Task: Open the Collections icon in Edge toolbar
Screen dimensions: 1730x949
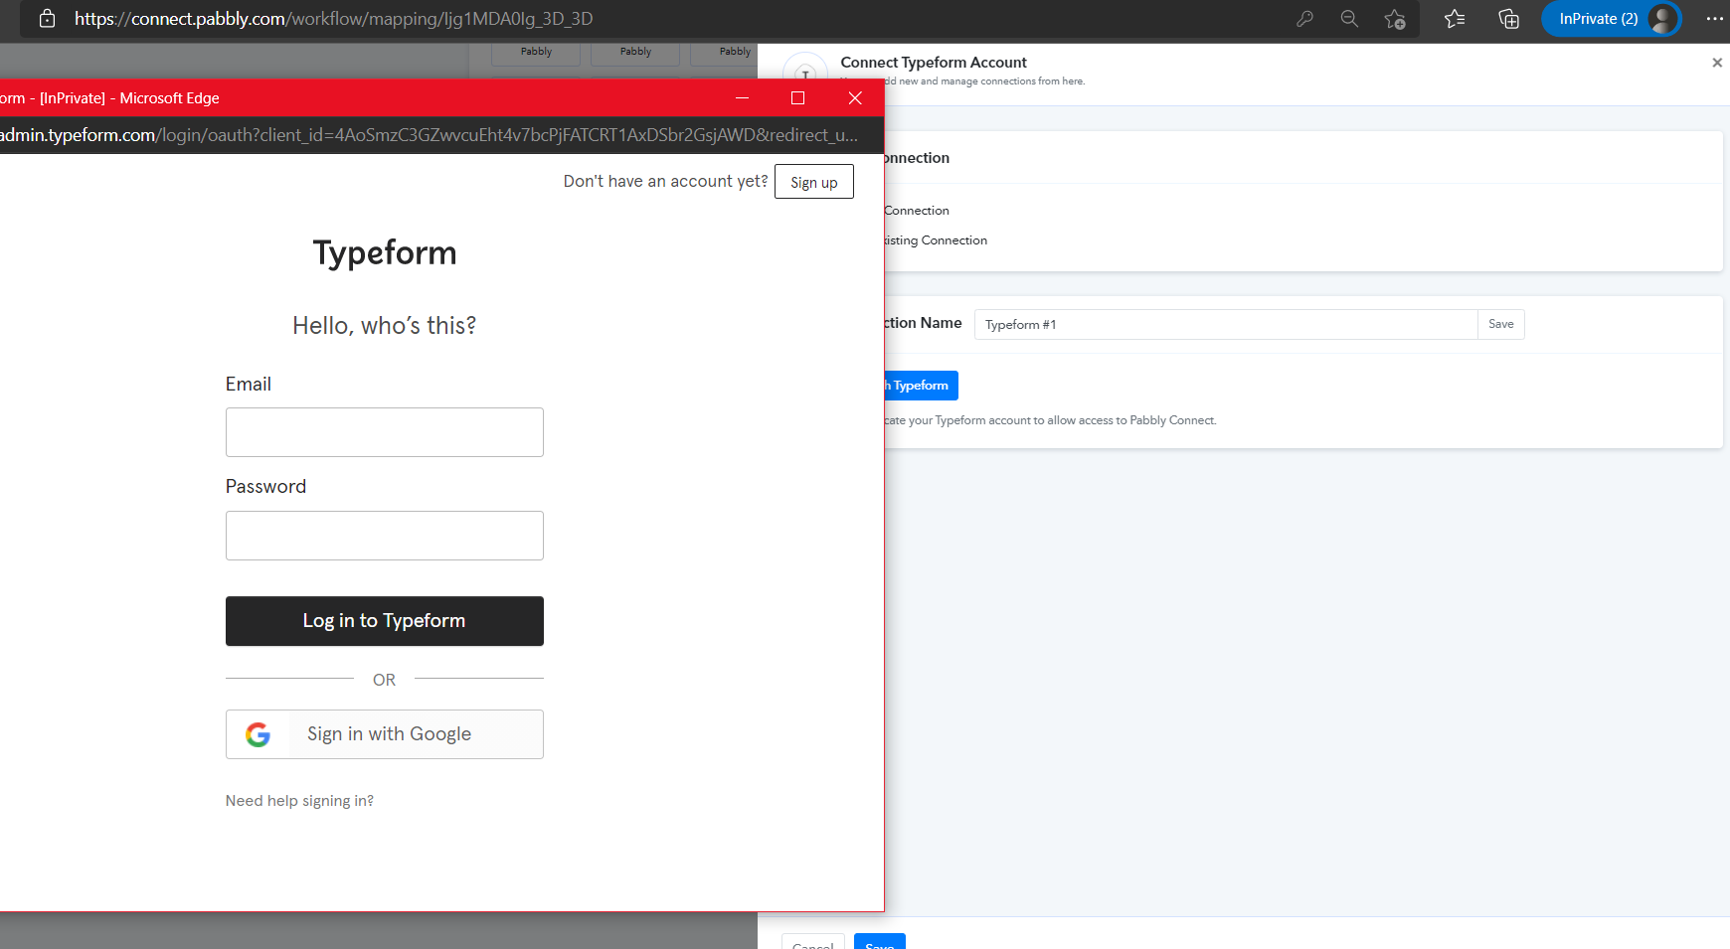Action: click(1508, 19)
